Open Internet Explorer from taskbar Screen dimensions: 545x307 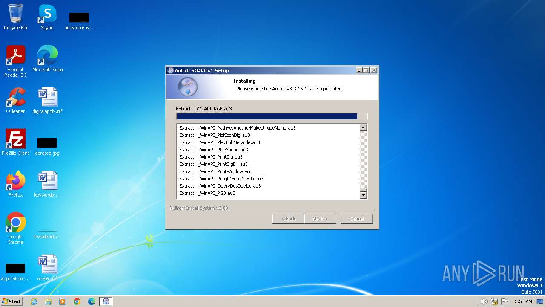coord(34,301)
